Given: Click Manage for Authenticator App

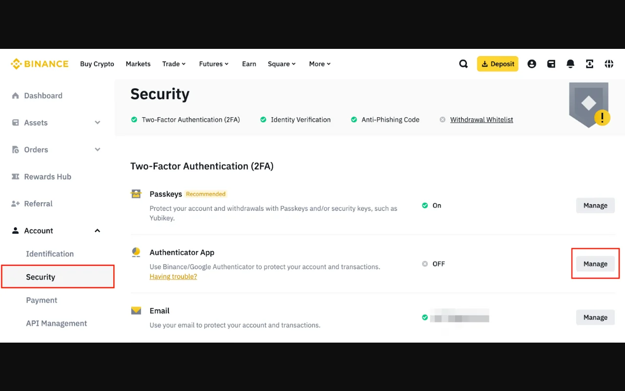Looking at the screenshot, I should (x=595, y=264).
